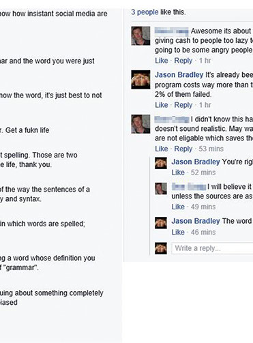This screenshot has width=253, height=343.
Task: Click small avatar beside 'I will believe it' reply
Action: [x=161, y=188]
